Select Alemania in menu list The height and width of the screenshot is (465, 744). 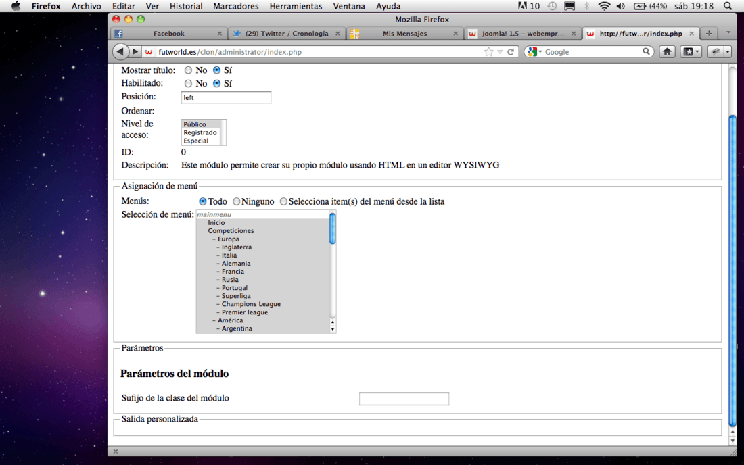point(263,263)
